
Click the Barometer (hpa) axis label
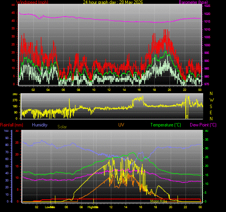click(x=193, y=2)
